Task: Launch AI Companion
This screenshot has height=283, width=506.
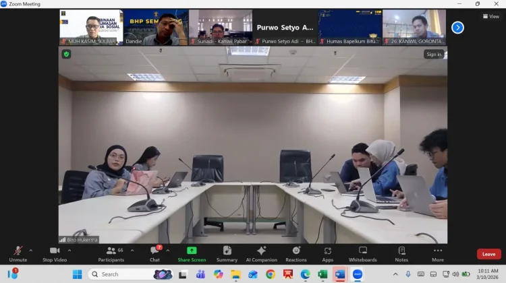Action: (x=261, y=253)
